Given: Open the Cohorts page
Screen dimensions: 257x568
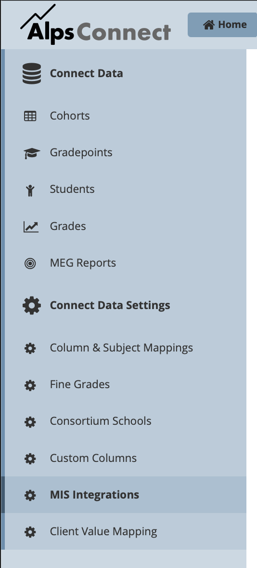Looking at the screenshot, I should (x=70, y=116).
